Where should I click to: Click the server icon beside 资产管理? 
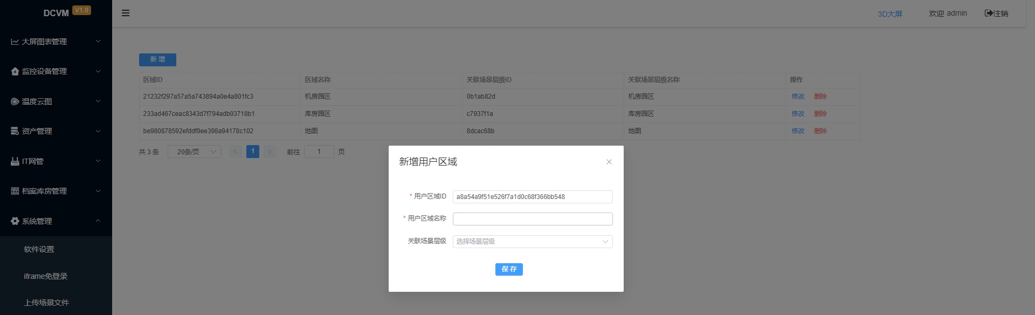[x=15, y=131]
